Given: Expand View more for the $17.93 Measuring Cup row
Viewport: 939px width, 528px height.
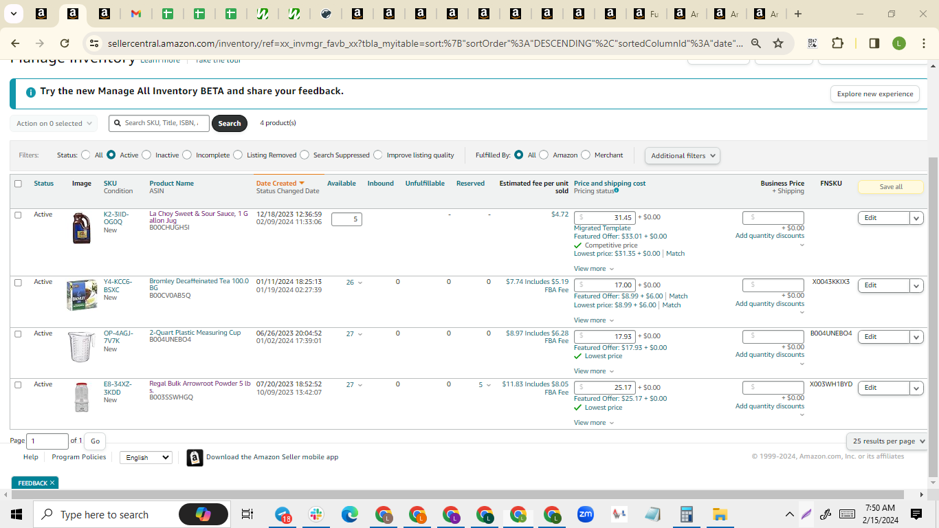Looking at the screenshot, I should tap(594, 371).
